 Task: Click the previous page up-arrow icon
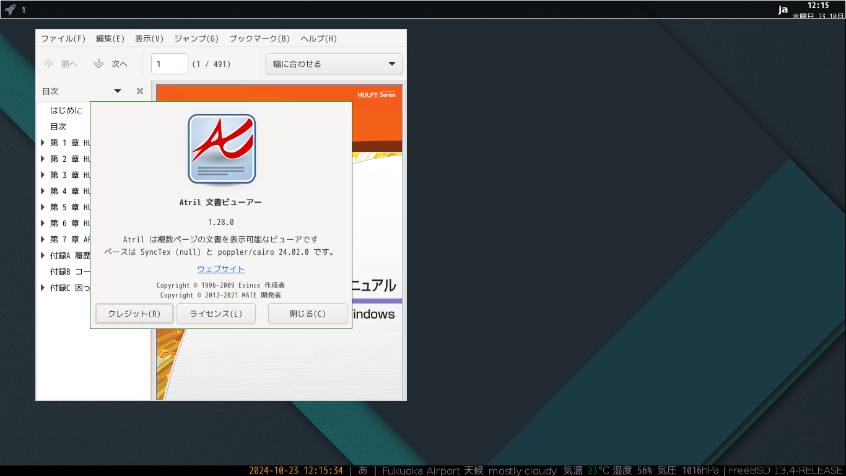pos(49,64)
